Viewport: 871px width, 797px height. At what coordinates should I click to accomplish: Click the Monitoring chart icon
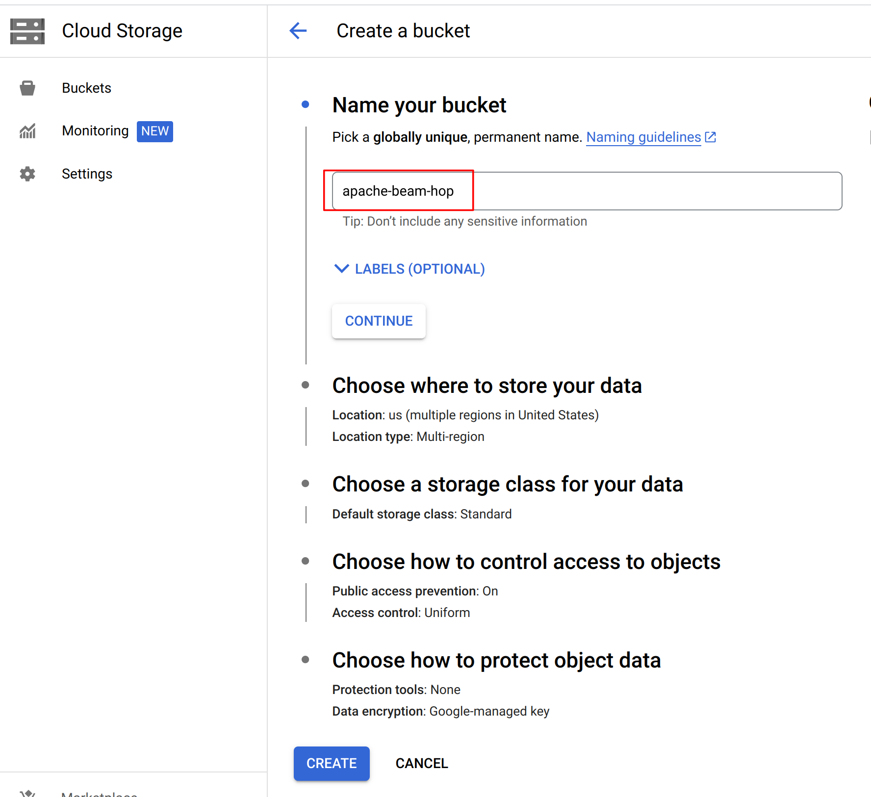pos(27,131)
